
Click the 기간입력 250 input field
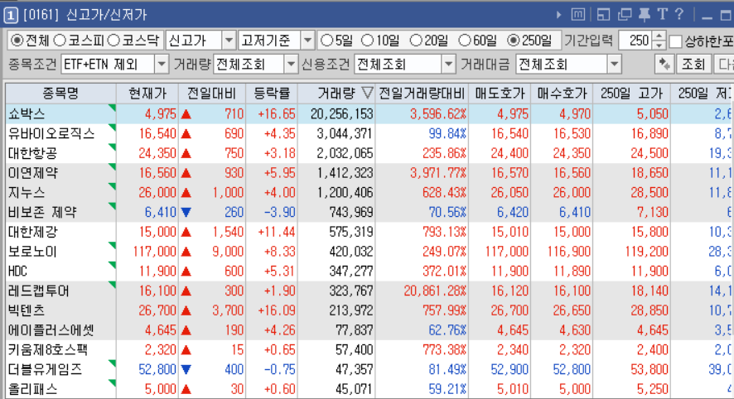[635, 41]
